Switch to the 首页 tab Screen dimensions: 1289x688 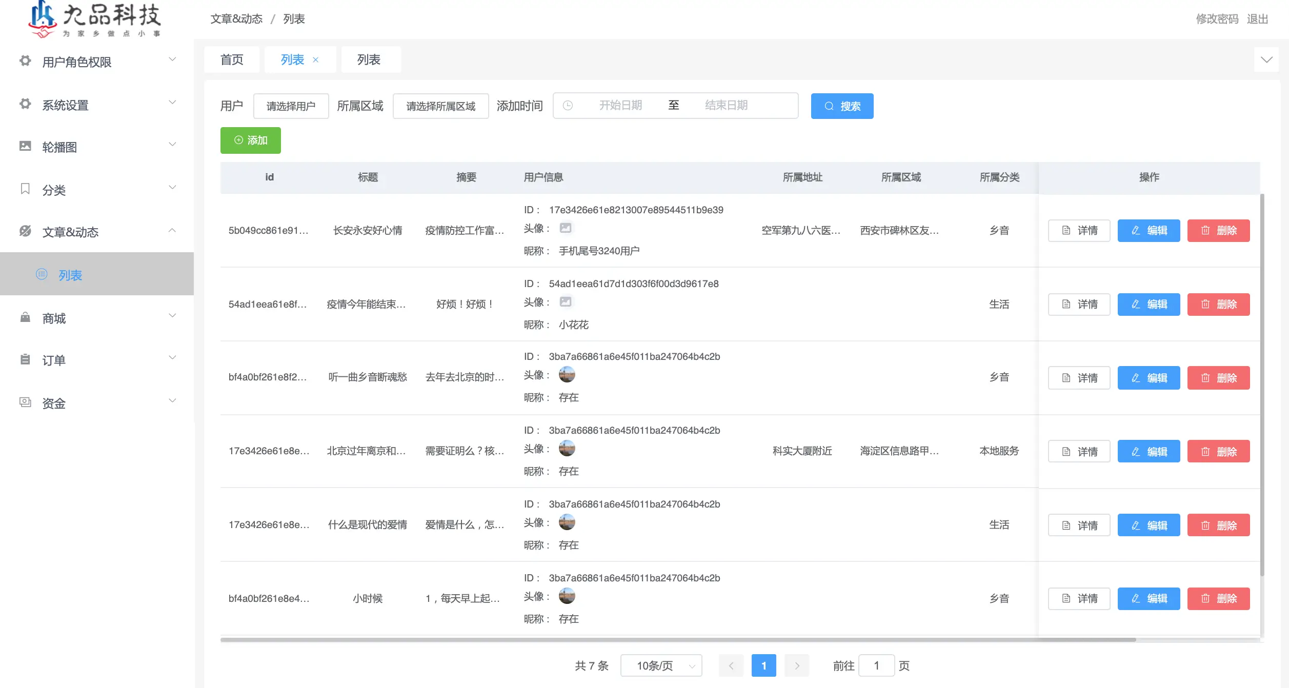pos(232,60)
